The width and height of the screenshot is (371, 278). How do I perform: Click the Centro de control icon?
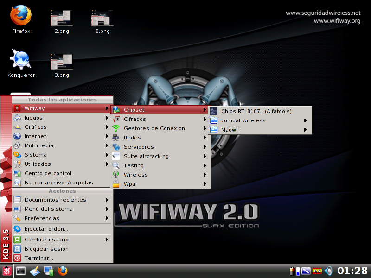coord(17,173)
